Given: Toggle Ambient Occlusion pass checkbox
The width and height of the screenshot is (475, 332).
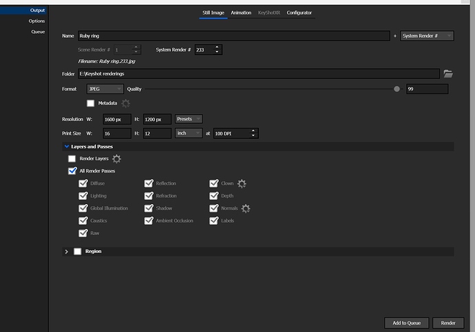Looking at the screenshot, I should pyautogui.click(x=149, y=221).
